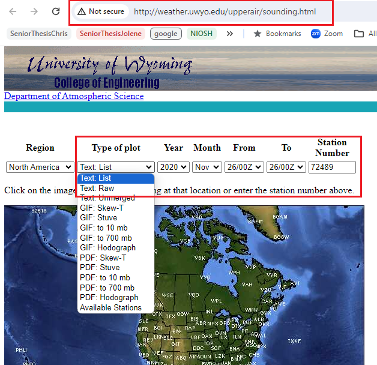Select Available Stations in the list
This screenshot has width=377, height=365.
(x=110, y=307)
